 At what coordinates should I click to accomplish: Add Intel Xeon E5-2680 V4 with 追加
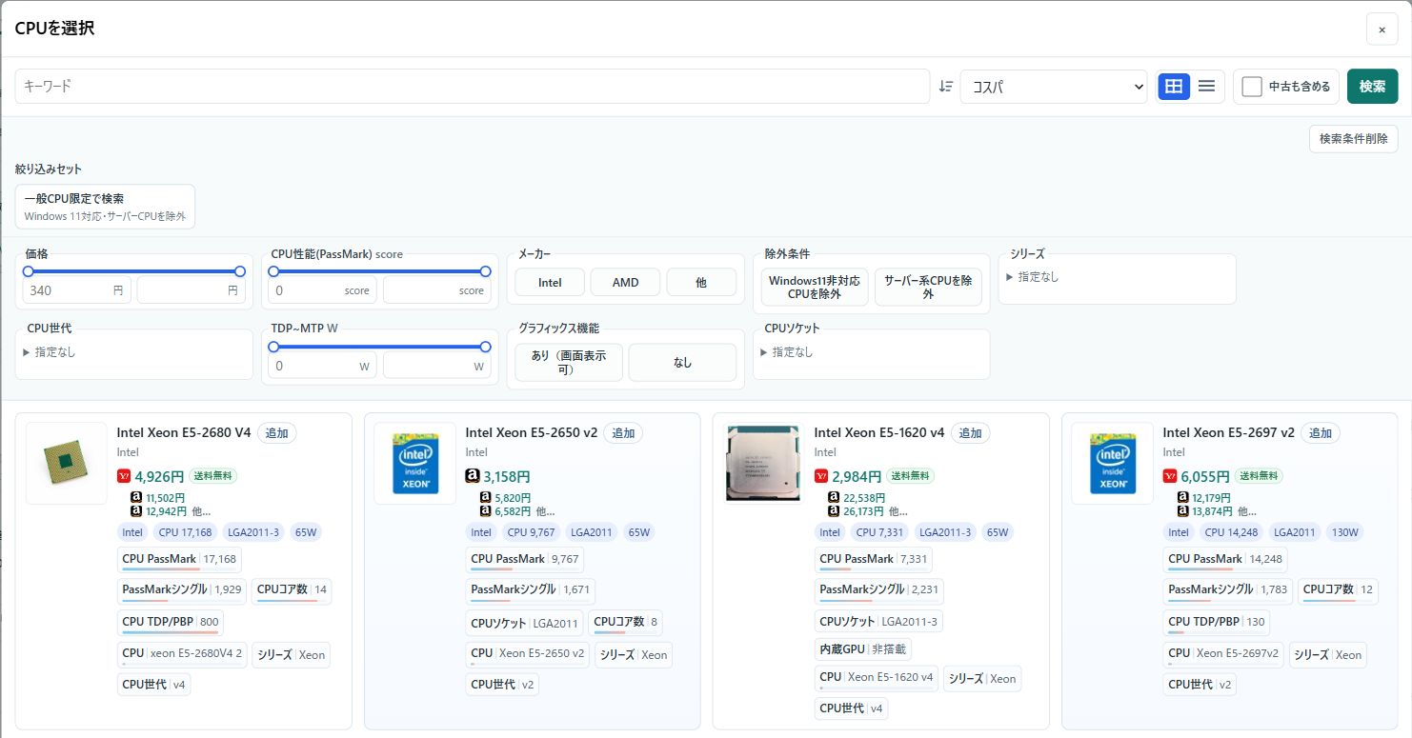276,432
